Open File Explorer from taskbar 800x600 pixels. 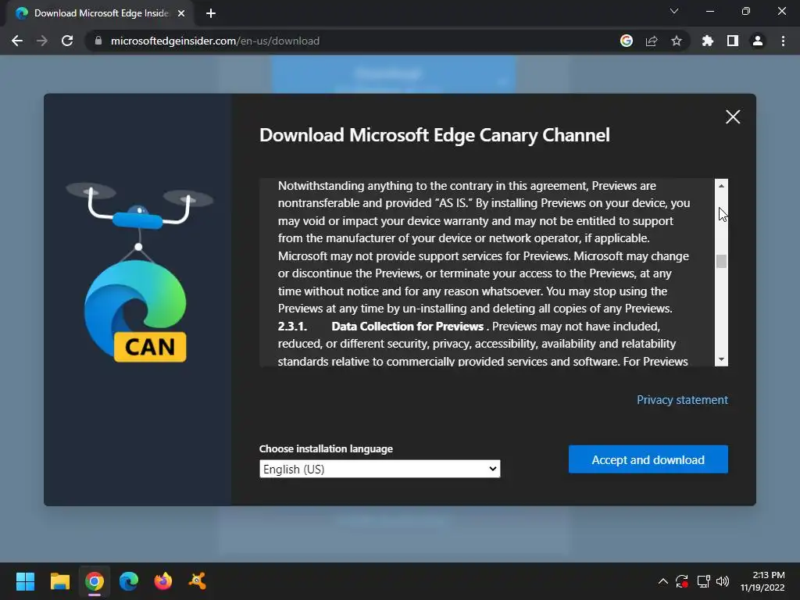[59, 581]
